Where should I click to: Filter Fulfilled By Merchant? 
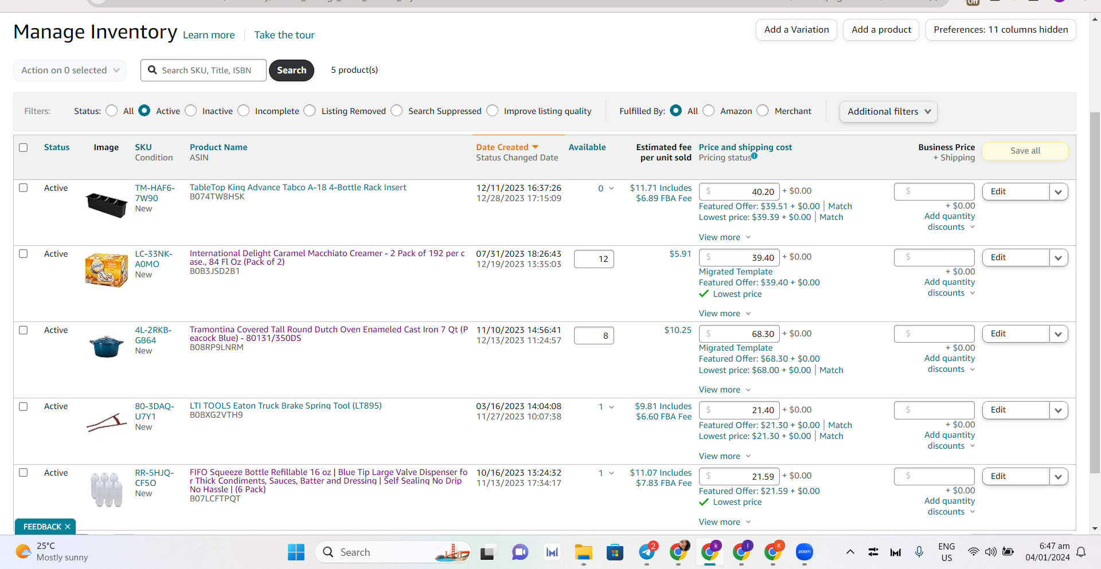[763, 111]
